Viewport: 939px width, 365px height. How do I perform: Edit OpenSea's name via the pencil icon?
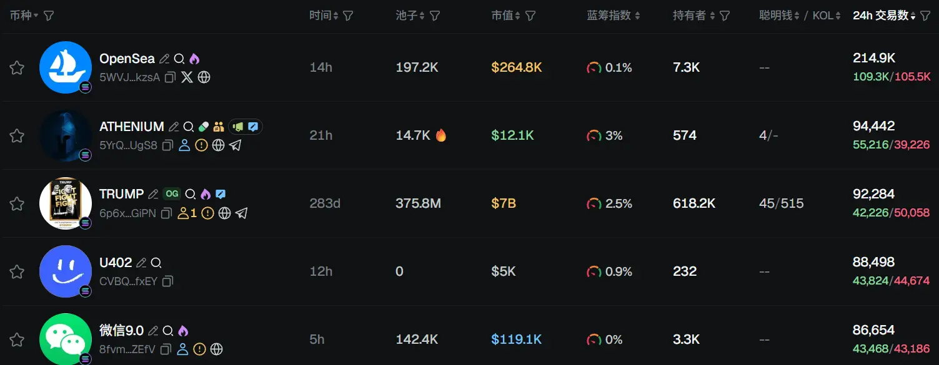(x=164, y=57)
